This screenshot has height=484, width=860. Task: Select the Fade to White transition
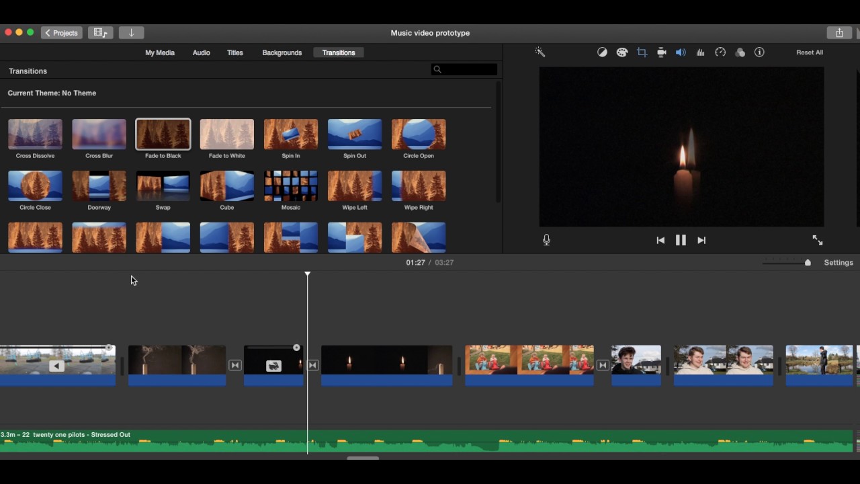[x=227, y=134]
